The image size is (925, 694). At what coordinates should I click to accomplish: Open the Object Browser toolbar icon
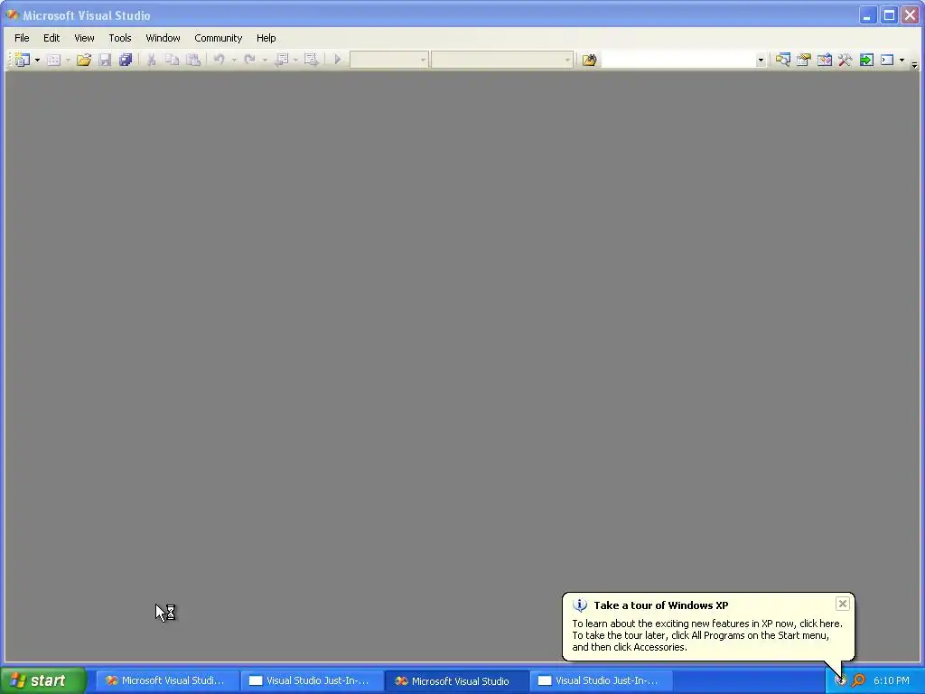pos(825,60)
